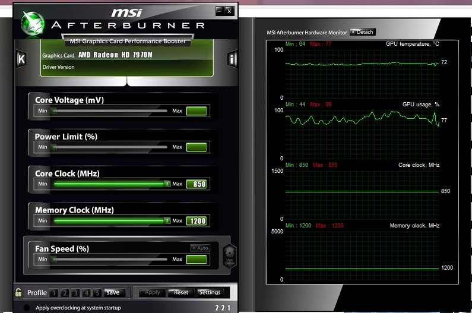Click the Power Limit value field
This screenshot has height=313, width=472.
pos(197,147)
